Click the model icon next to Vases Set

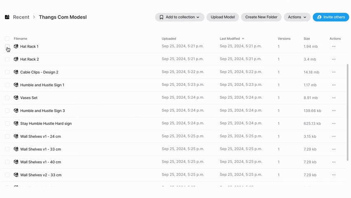tap(16, 98)
